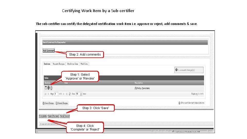Click the page number input field
Screen dimensions: 247x139
coord(56,94)
